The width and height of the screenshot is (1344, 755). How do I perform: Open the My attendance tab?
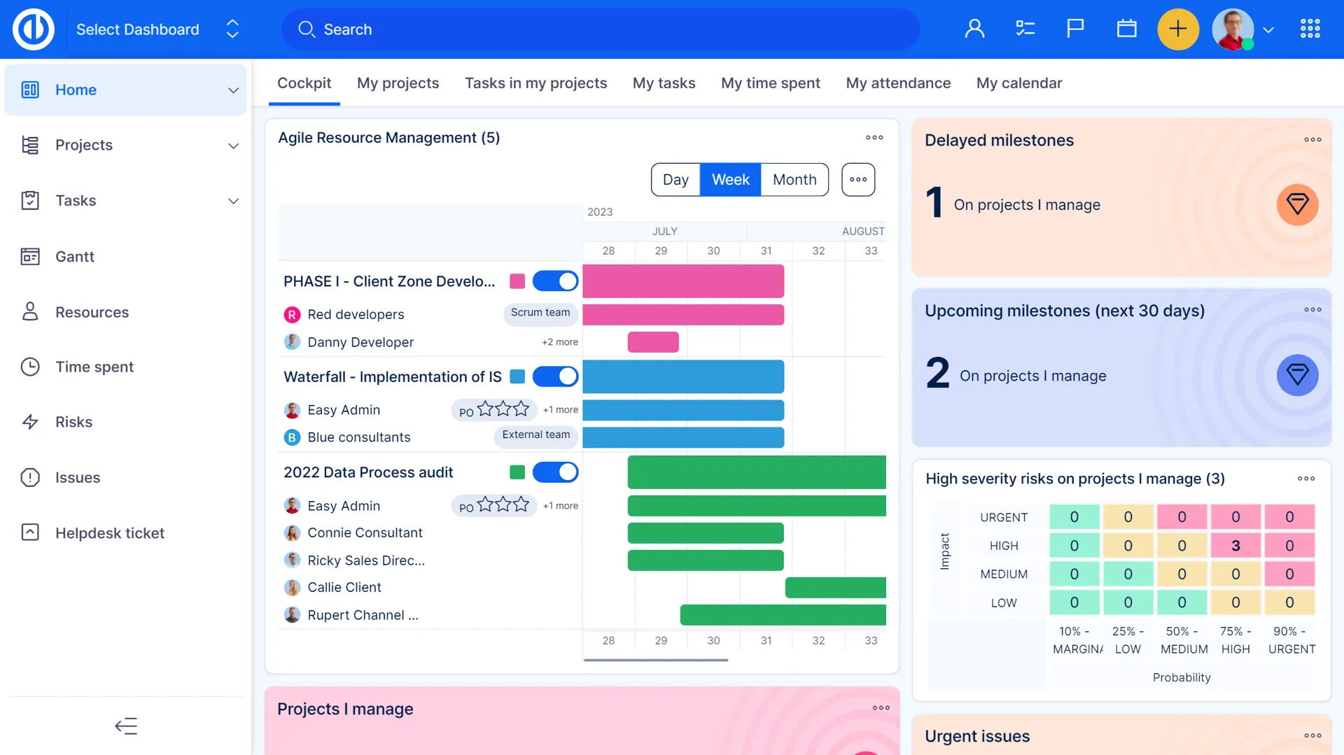898,83
